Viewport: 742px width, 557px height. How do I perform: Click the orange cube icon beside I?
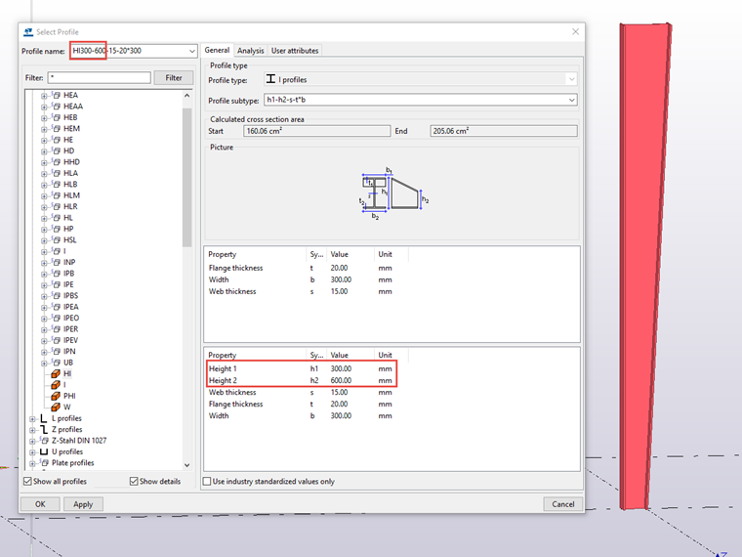pyautogui.click(x=56, y=385)
